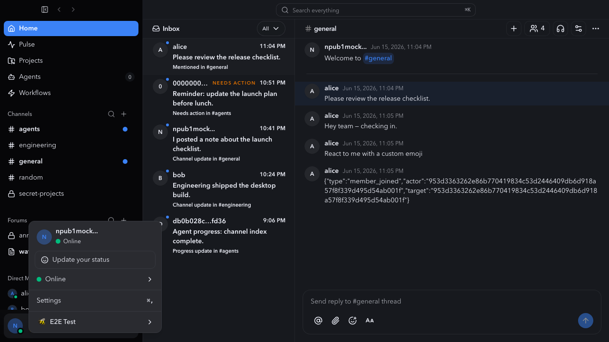
Task: Open alice's release checklist inbox message
Action: click(219, 57)
